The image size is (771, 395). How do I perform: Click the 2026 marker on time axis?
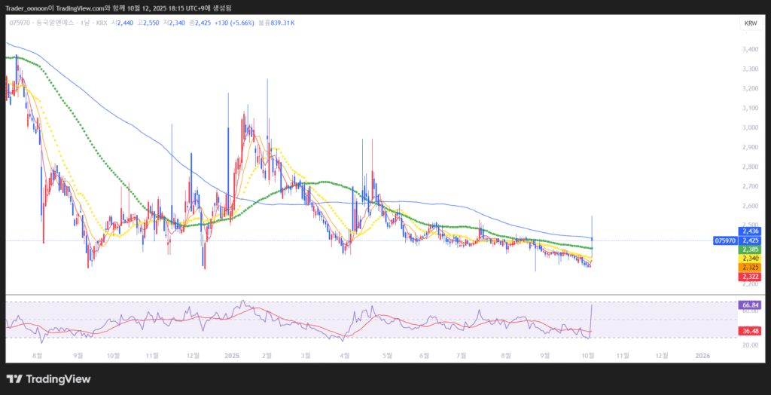tap(702, 354)
